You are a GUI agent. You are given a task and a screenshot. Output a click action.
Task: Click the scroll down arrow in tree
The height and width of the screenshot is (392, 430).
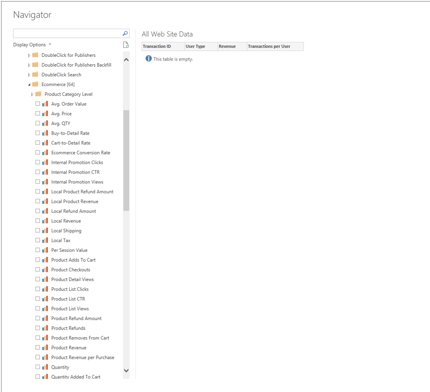click(126, 370)
